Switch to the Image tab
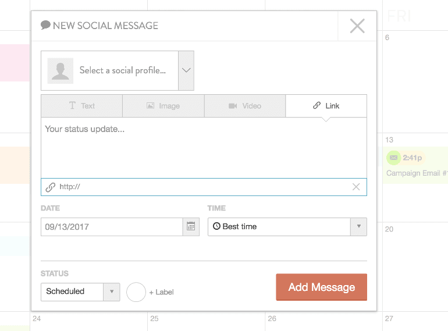 pos(163,106)
